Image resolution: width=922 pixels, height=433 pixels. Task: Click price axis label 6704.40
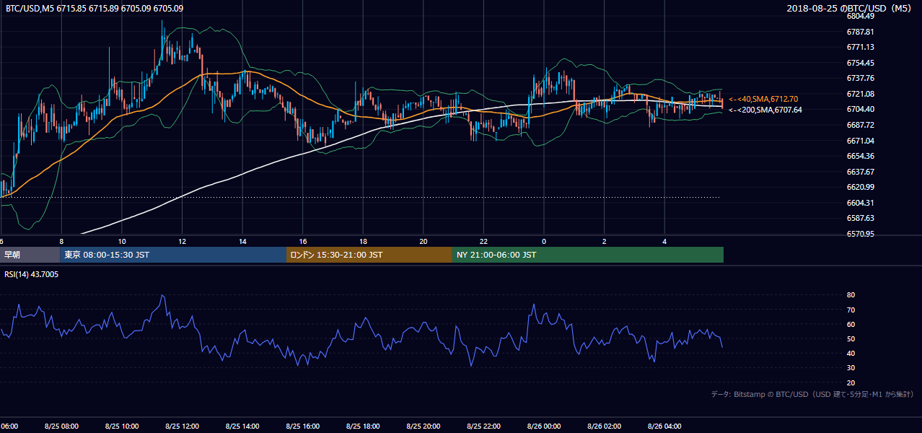click(x=861, y=109)
